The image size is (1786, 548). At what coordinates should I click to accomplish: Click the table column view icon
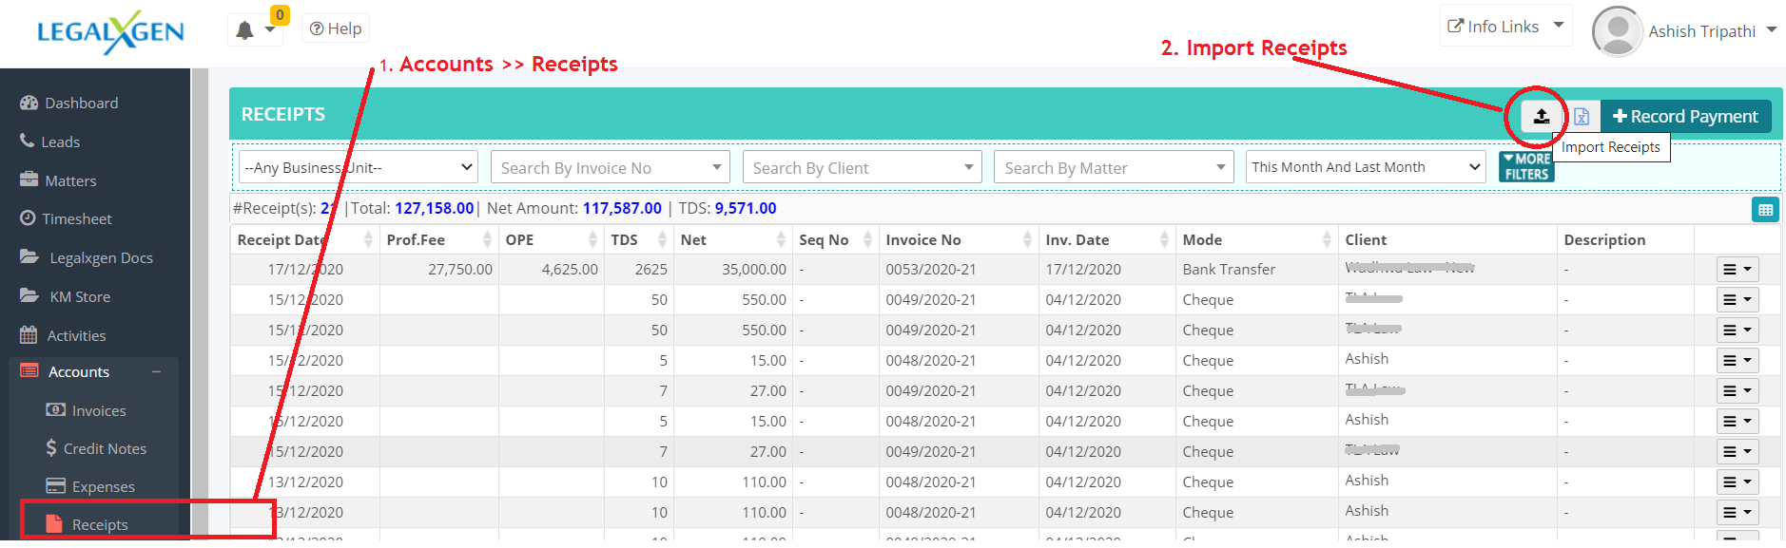tap(1765, 210)
